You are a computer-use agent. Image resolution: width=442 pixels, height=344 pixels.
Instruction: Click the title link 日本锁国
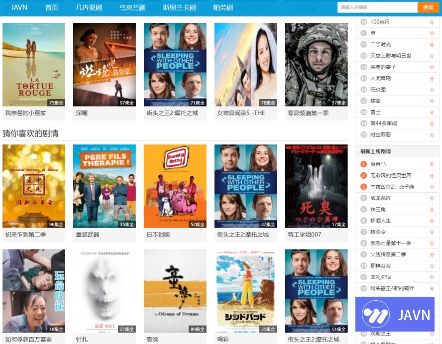(x=158, y=234)
